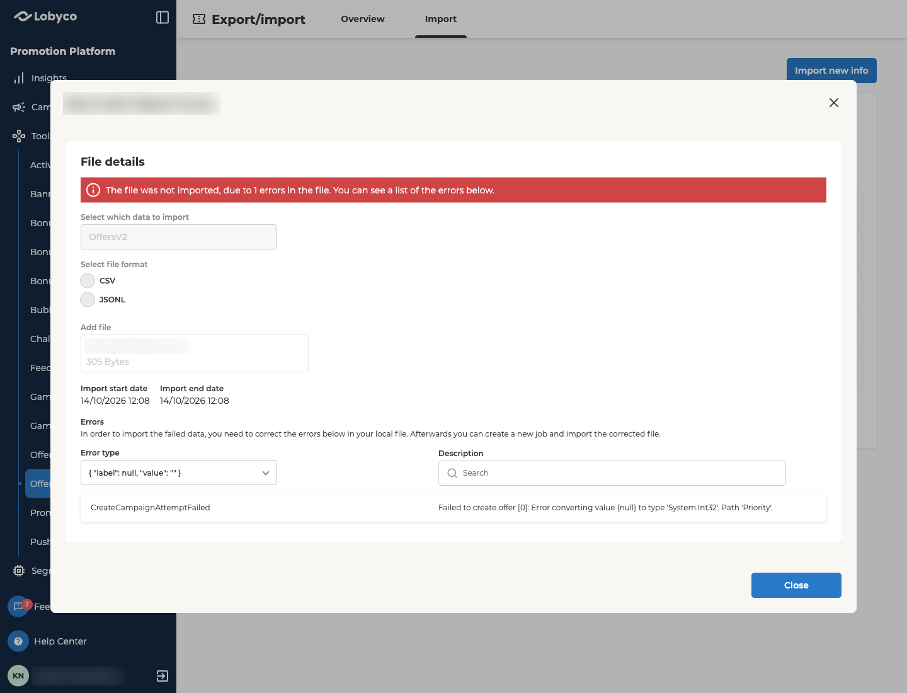Click the log out icon
This screenshot has width=907, height=693.
[x=163, y=676]
